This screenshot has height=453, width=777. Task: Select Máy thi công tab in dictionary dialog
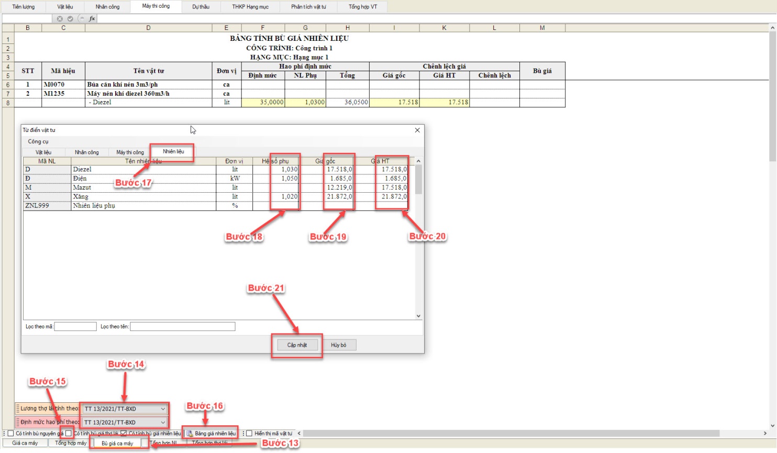coord(130,152)
